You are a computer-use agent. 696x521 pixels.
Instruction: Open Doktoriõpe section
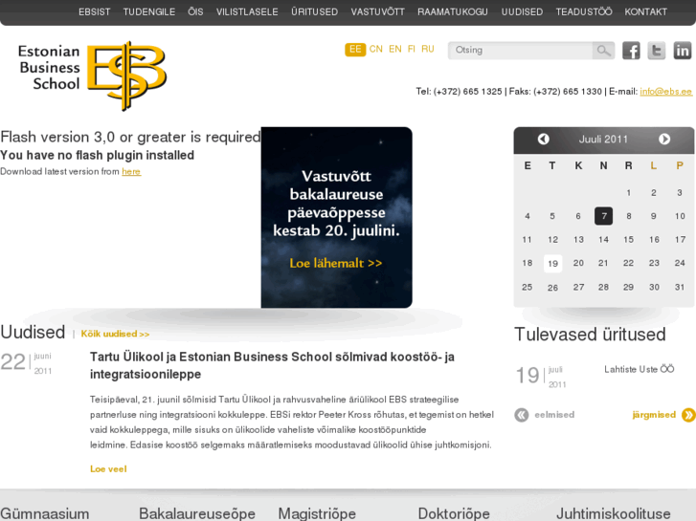click(454, 513)
